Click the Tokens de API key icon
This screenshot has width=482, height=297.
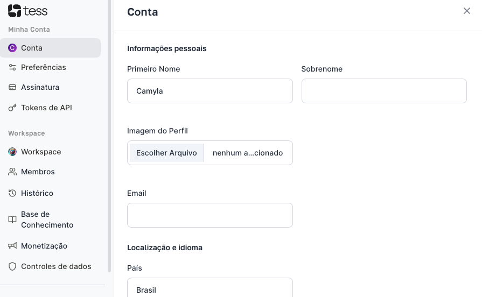click(x=12, y=108)
